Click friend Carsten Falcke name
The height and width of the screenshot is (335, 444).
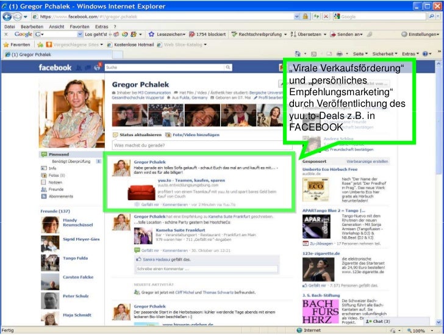(x=78, y=277)
